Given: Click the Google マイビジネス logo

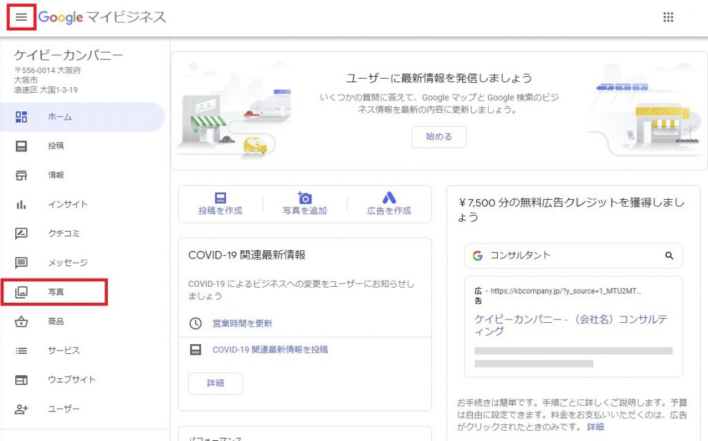Looking at the screenshot, I should click(102, 17).
